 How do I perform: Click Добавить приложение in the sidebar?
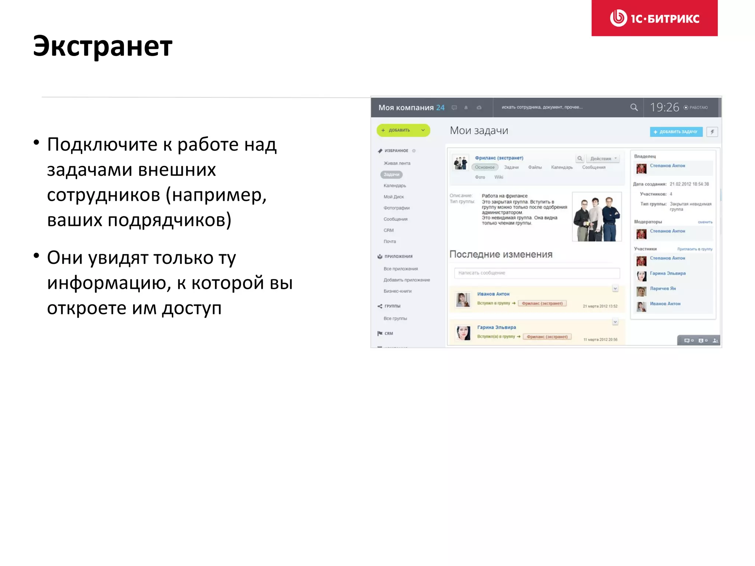pyautogui.click(x=407, y=280)
